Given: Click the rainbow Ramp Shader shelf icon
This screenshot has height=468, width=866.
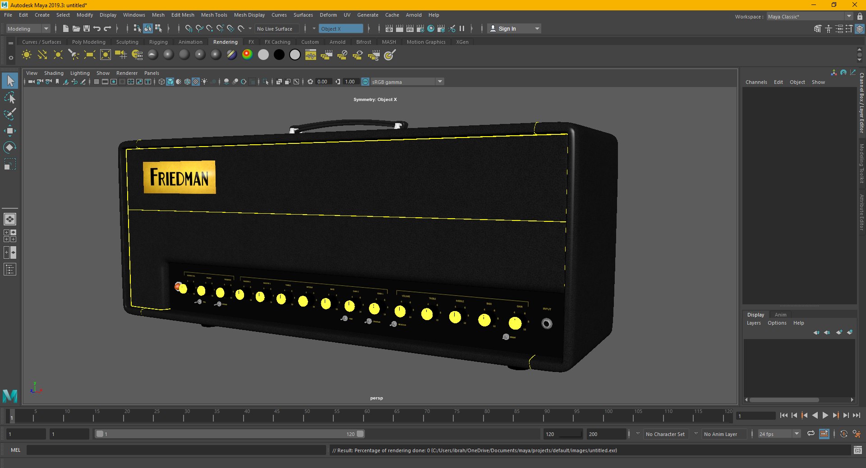Looking at the screenshot, I should pyautogui.click(x=247, y=55).
